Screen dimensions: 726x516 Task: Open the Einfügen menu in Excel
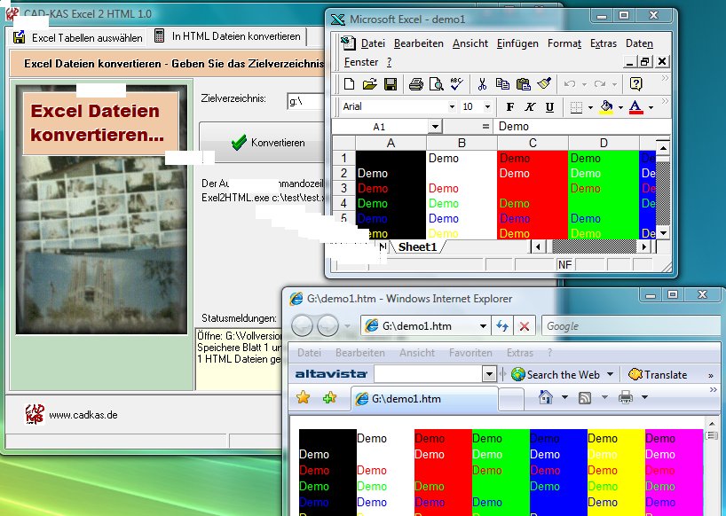[517, 43]
